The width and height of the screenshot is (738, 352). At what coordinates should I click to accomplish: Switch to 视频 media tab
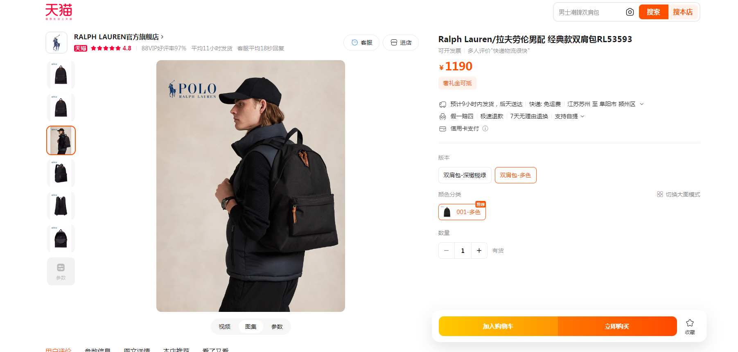coord(224,327)
